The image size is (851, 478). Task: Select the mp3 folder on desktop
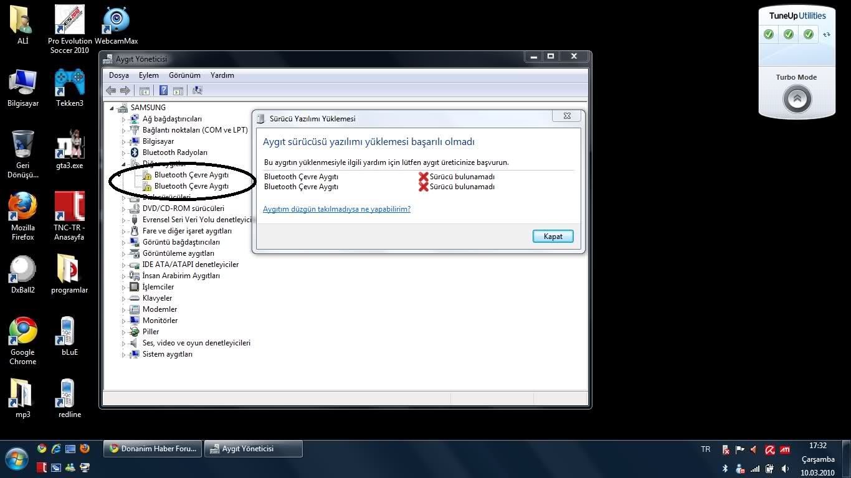(23, 400)
